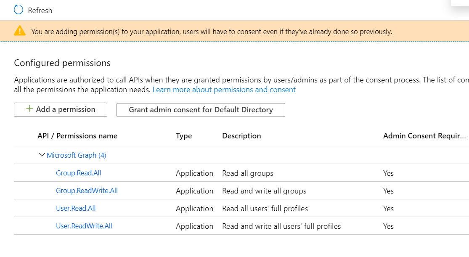The width and height of the screenshot is (469, 257).
Task: Click the yellow warning triangle icon
Action: (20, 31)
